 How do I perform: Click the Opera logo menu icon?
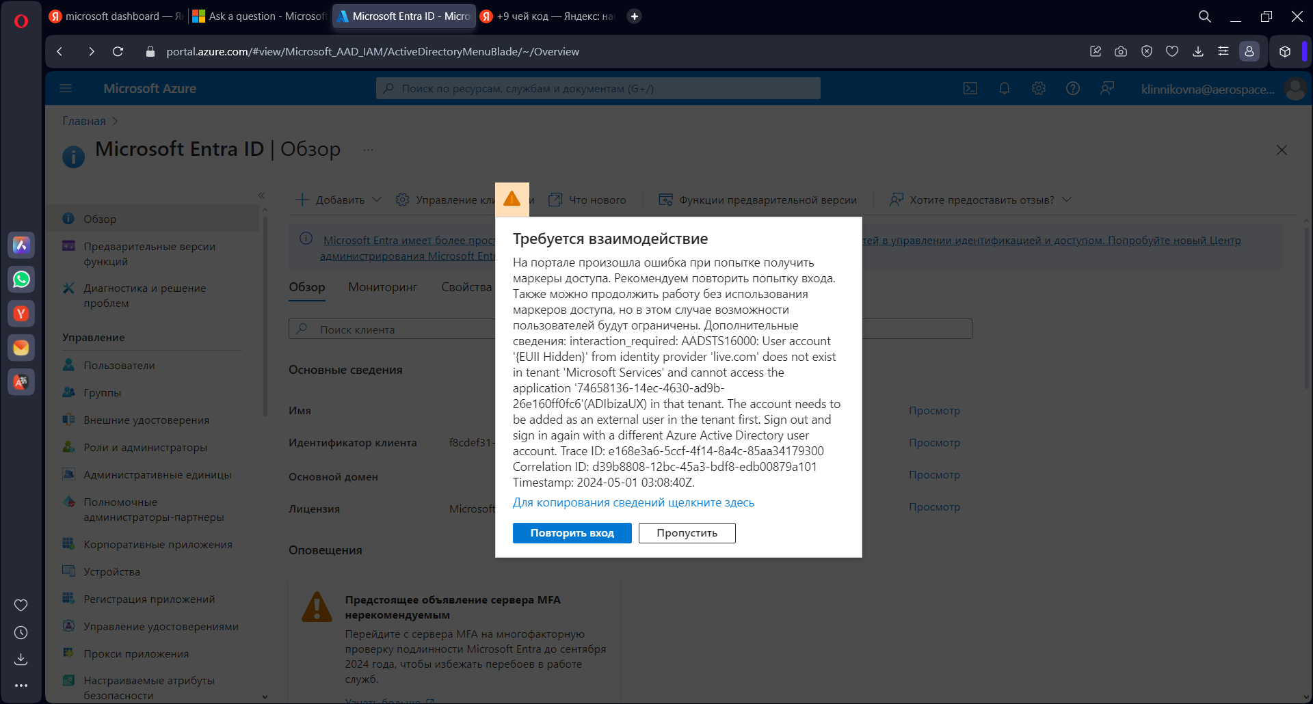21,21
